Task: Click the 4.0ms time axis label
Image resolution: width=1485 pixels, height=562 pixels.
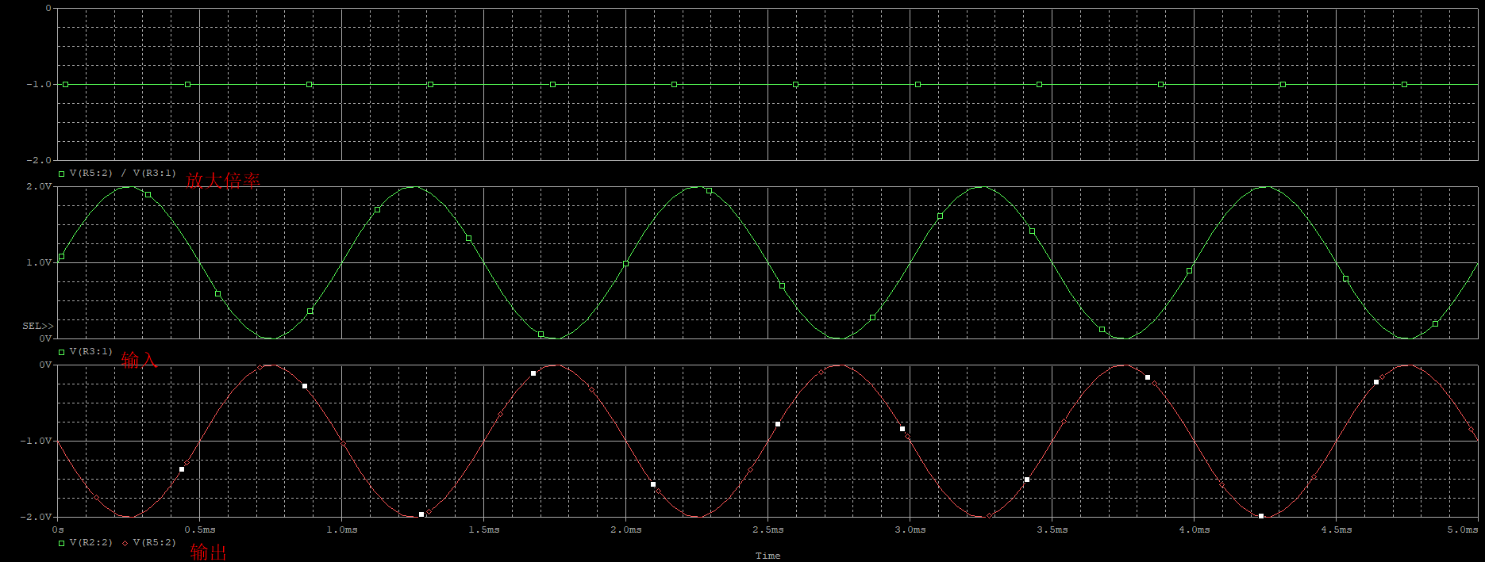Action: pyautogui.click(x=1195, y=530)
